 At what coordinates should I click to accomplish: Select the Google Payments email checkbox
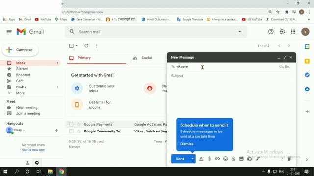(x=71, y=125)
